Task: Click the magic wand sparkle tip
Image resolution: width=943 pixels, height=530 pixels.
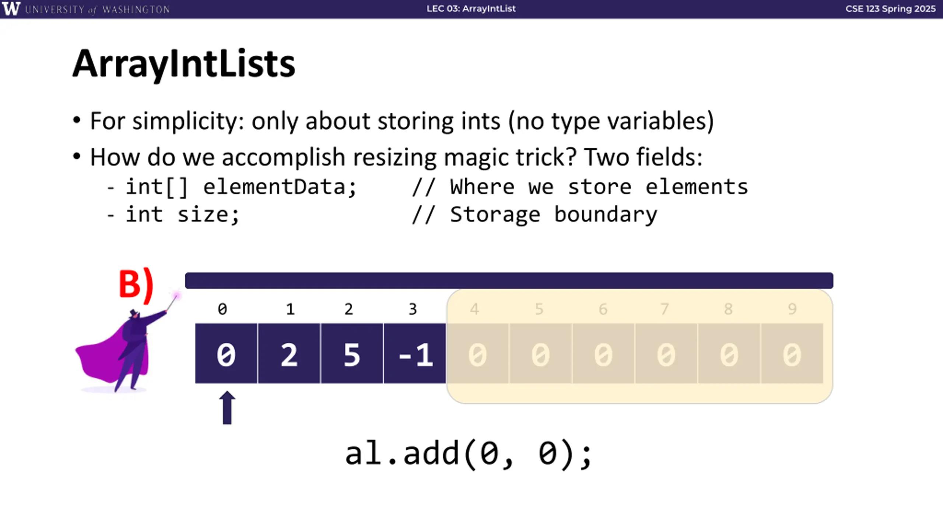Action: 177,295
